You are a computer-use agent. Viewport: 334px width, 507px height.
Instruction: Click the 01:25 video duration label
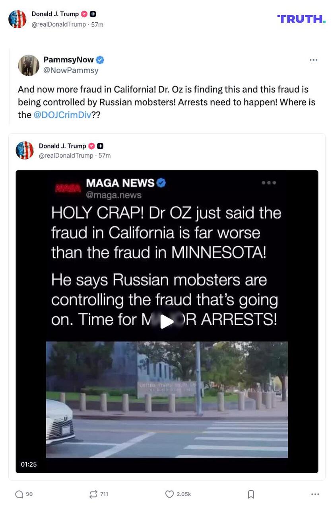[x=29, y=464]
